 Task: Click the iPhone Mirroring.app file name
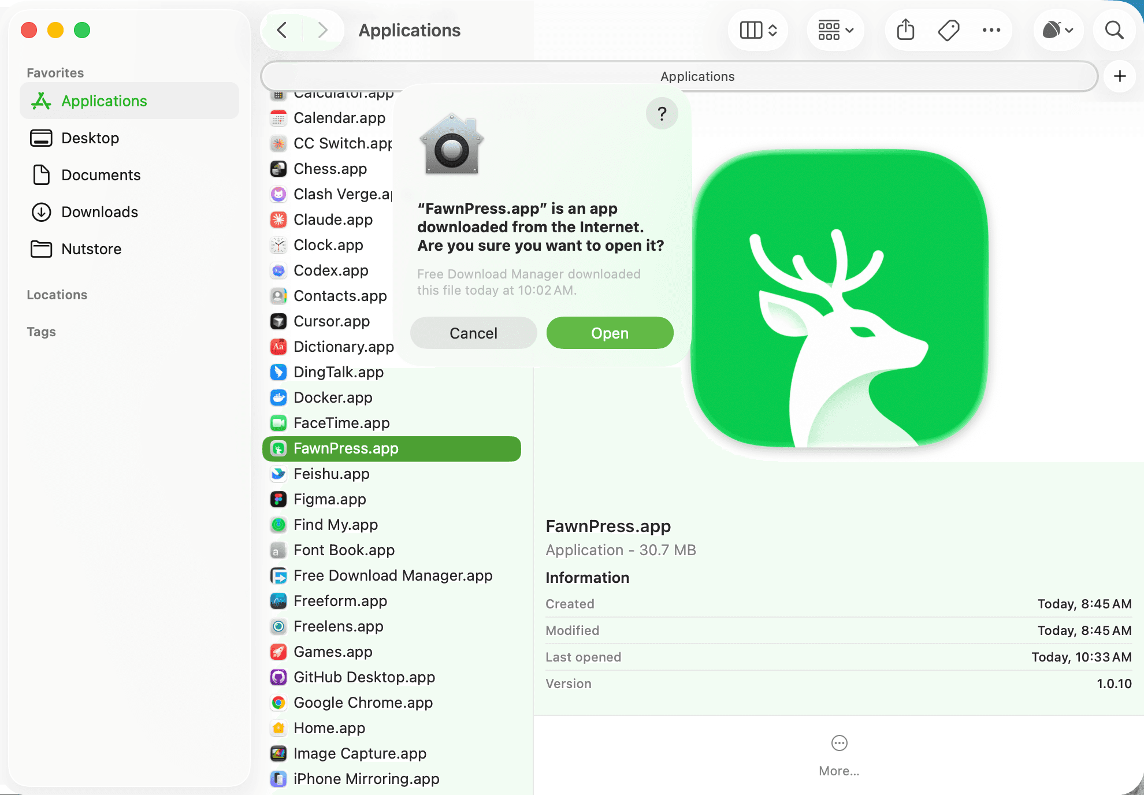[x=367, y=779]
